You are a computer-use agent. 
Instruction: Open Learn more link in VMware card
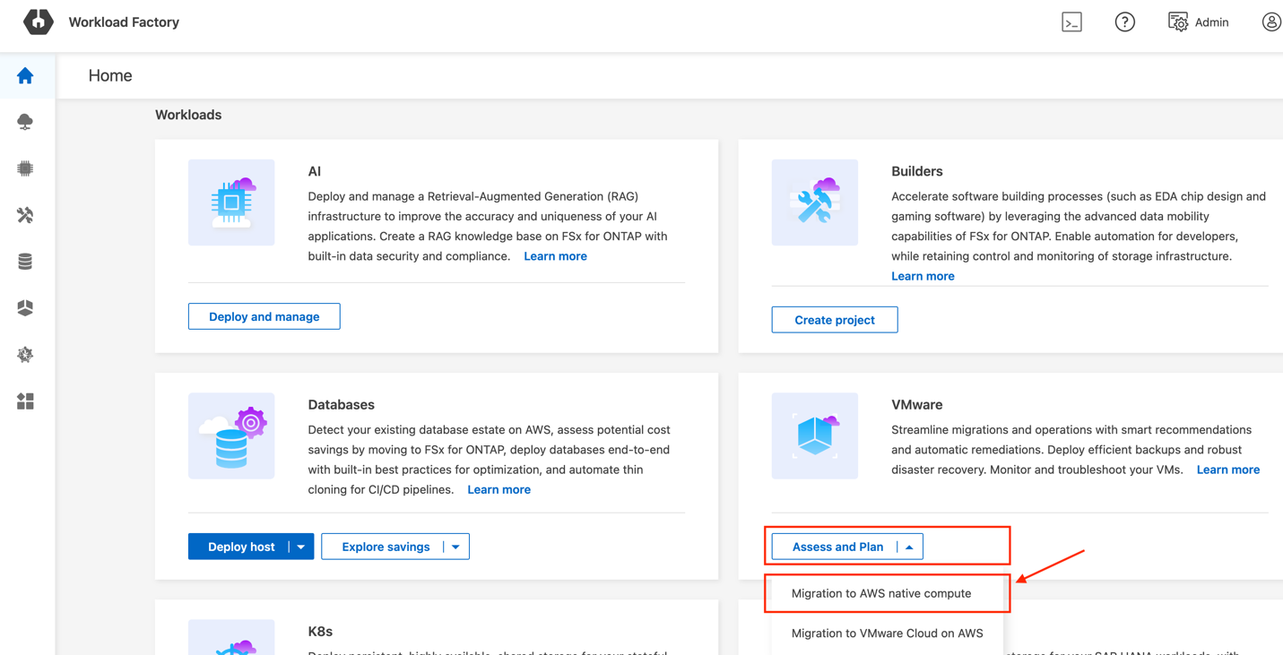[x=1228, y=470]
